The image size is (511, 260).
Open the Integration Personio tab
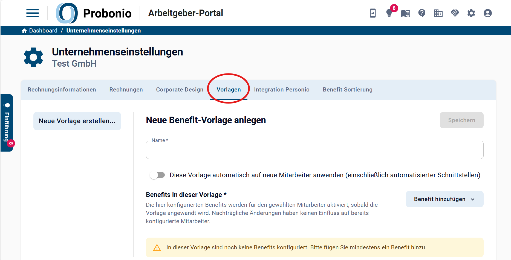tap(282, 90)
